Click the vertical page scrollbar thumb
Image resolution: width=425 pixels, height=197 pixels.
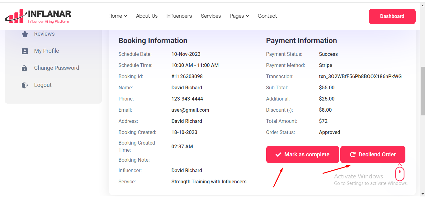click(423, 91)
